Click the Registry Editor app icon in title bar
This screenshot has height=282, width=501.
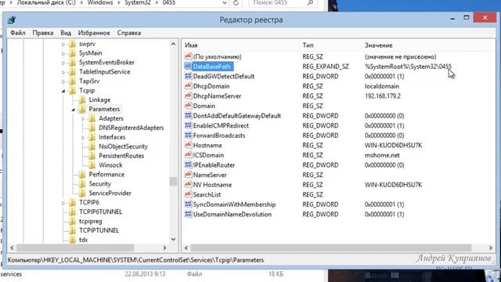point(12,20)
